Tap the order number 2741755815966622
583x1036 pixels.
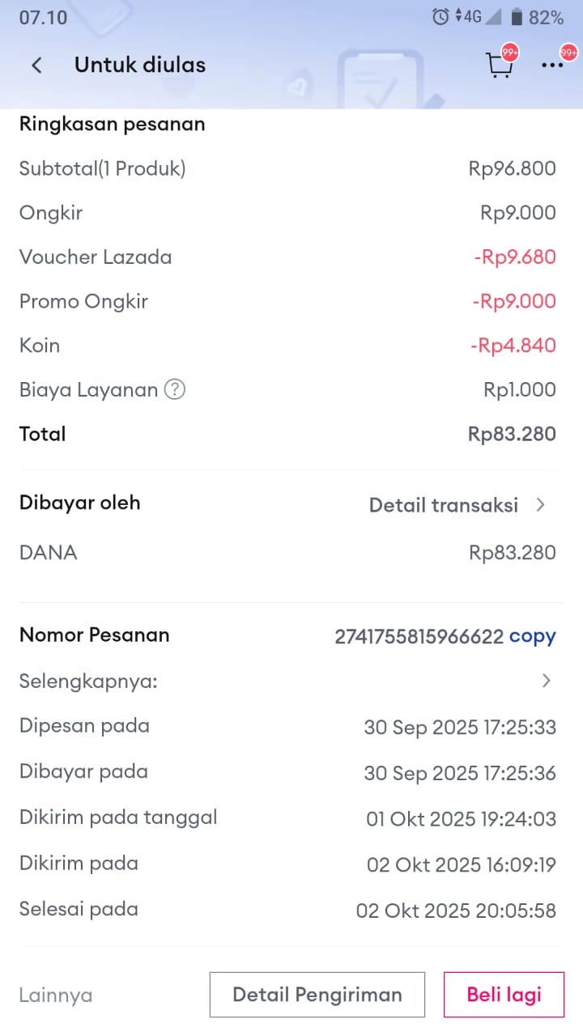pyautogui.click(x=419, y=637)
